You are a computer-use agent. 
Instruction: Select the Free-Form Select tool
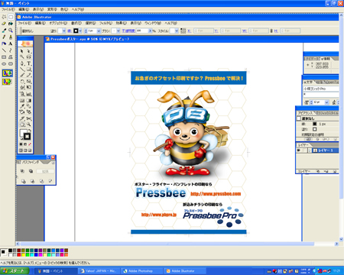[x=4, y=17]
